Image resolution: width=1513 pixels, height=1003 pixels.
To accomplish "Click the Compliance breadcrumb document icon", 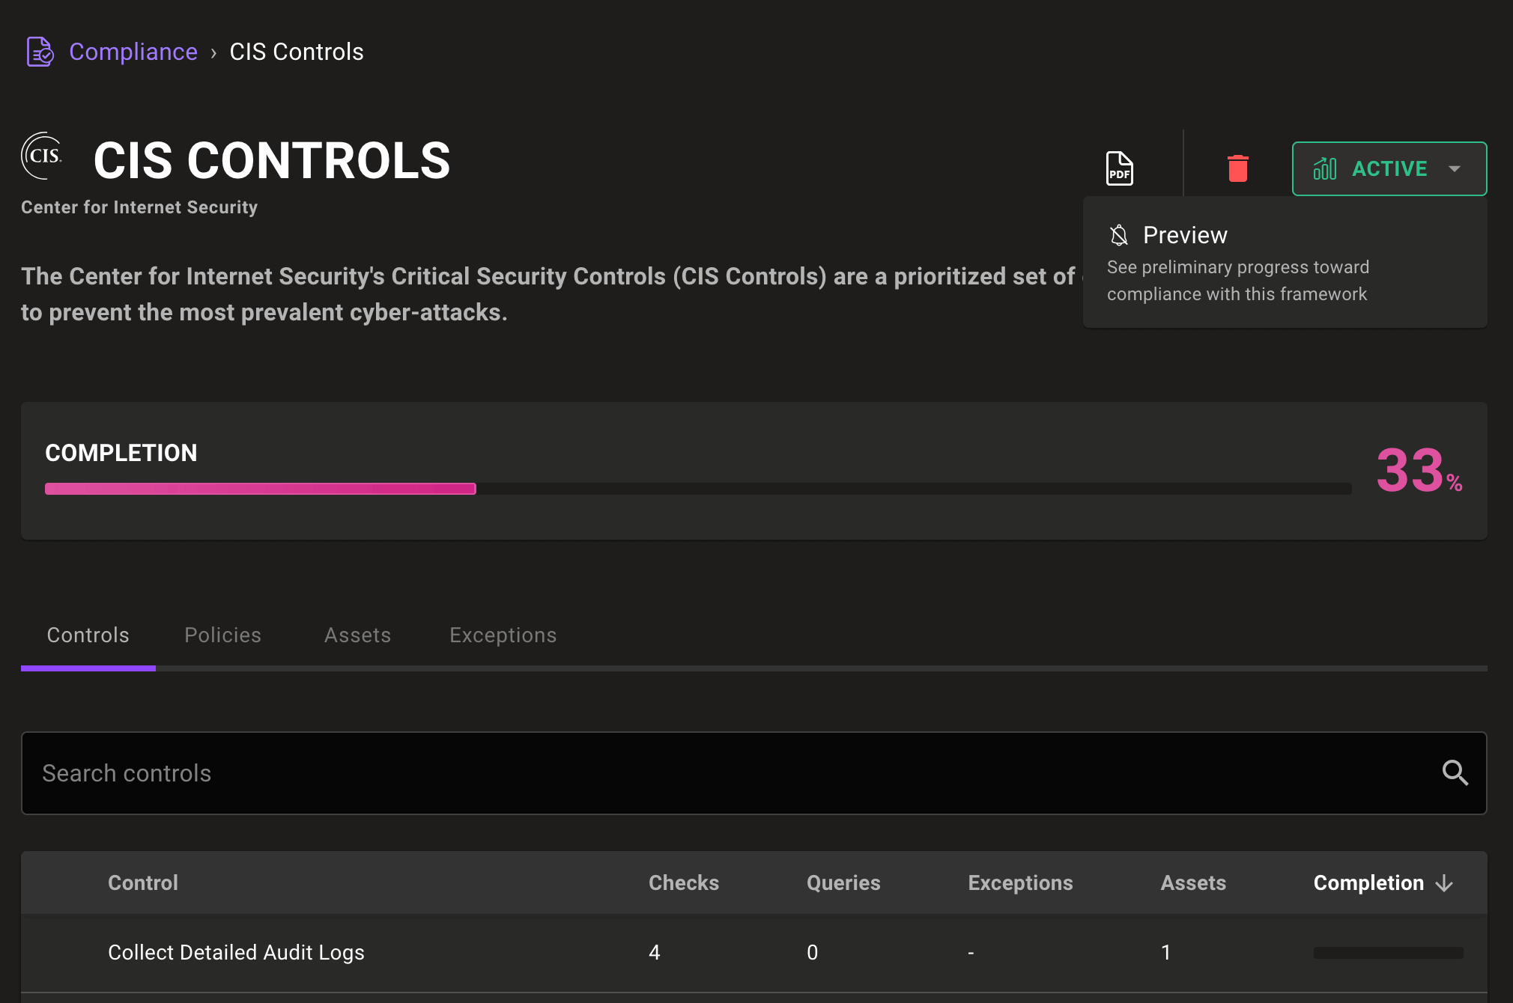I will [40, 52].
